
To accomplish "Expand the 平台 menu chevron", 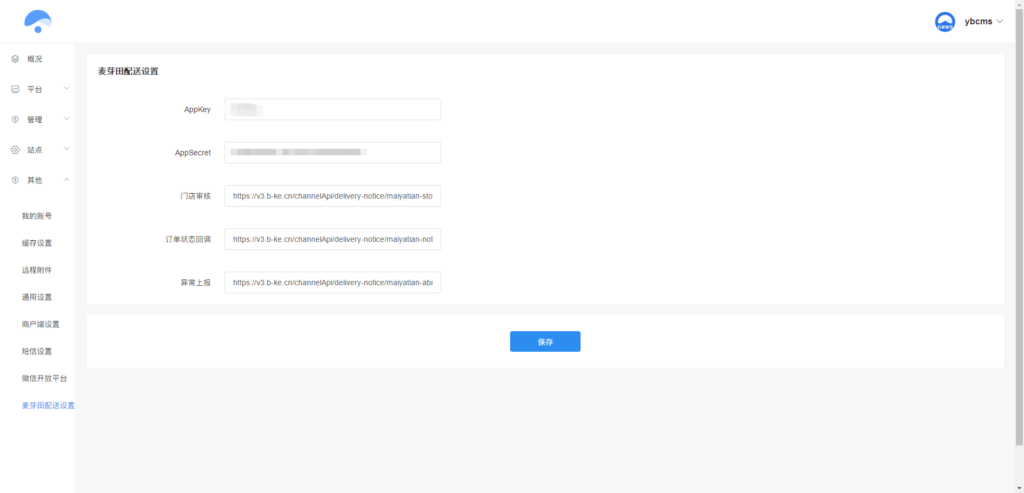I will coord(67,88).
